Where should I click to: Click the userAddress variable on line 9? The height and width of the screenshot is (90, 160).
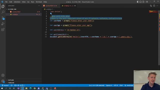coord(59,30)
